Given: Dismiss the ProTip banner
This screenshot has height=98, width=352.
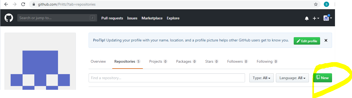Looking at the screenshot, I should (326, 41).
